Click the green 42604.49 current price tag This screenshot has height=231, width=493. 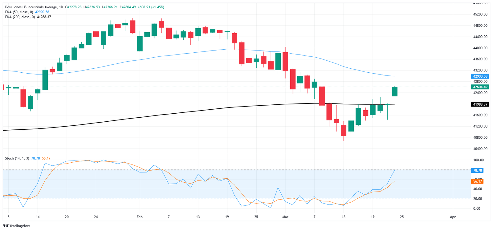click(x=480, y=87)
